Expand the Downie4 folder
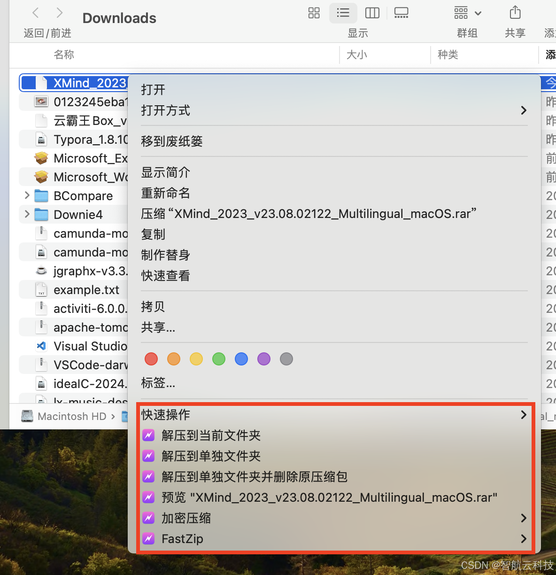This screenshot has height=575, width=556. 27,214
